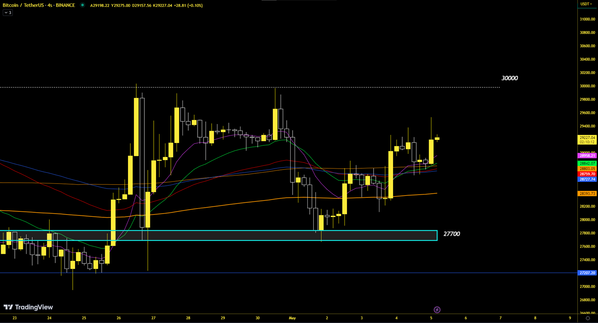The image size is (598, 323).
Task: Click the 31000.00 price axis label
Action: pos(587,19)
